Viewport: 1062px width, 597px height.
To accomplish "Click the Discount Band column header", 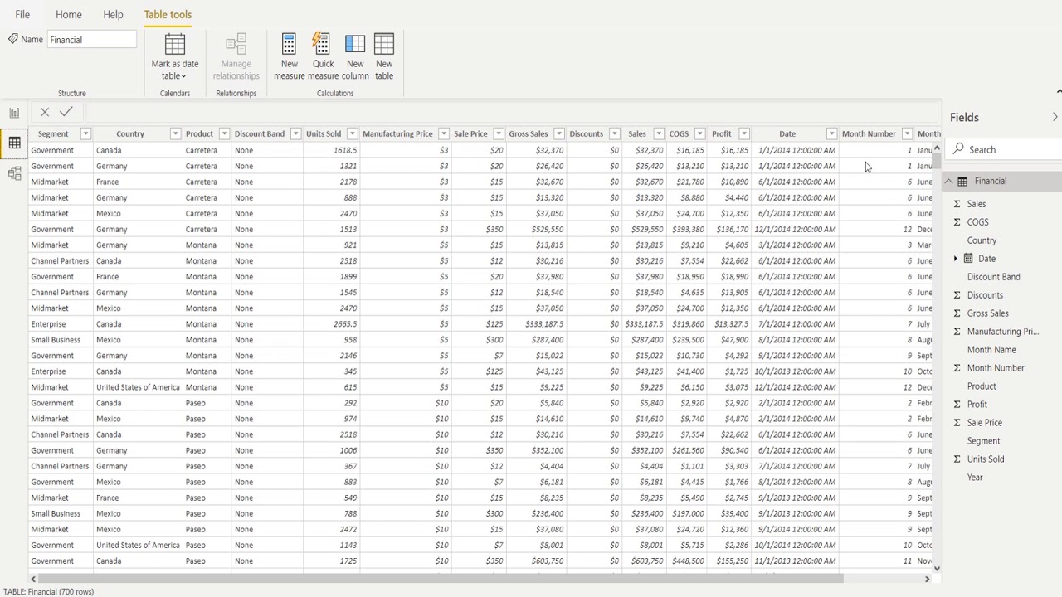I will click(259, 133).
